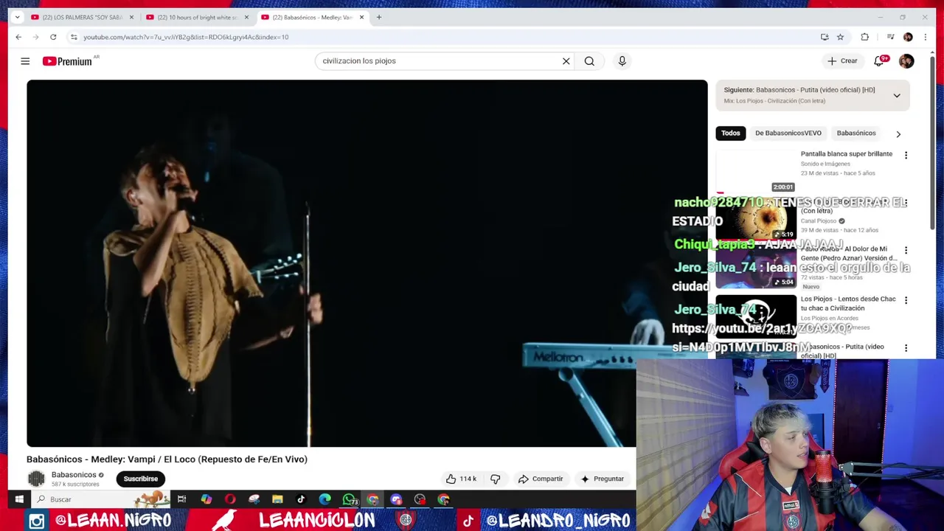Click the install app icon in address bar
Image resolution: width=944 pixels, height=531 pixels.
[x=825, y=37]
